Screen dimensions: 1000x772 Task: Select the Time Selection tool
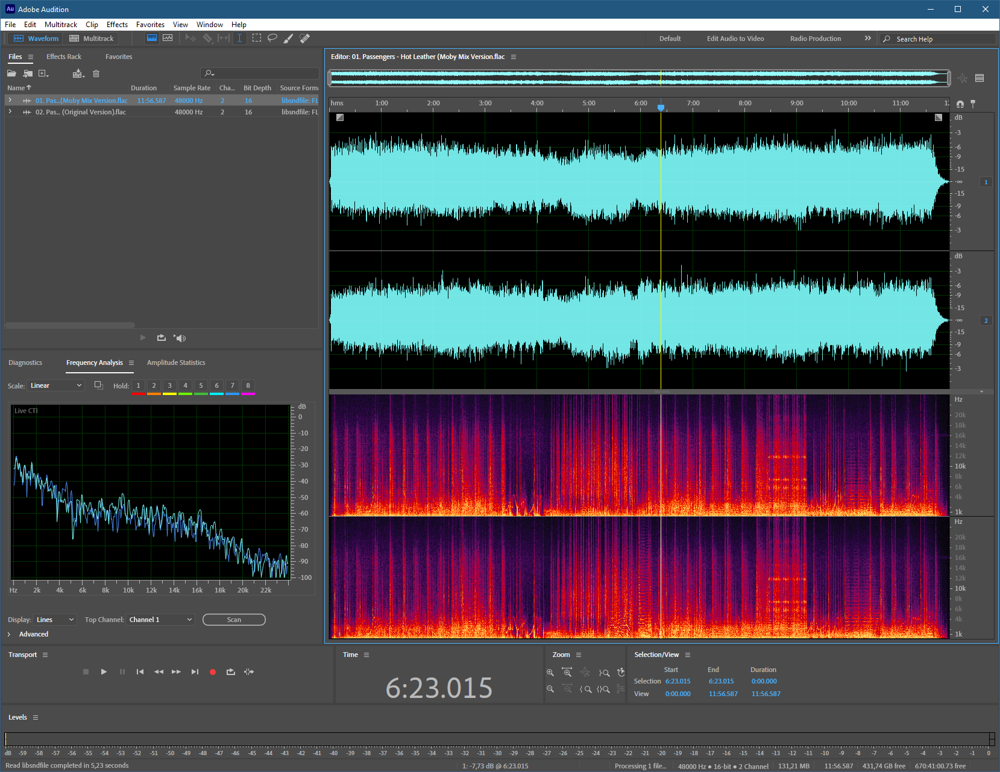pyautogui.click(x=239, y=38)
